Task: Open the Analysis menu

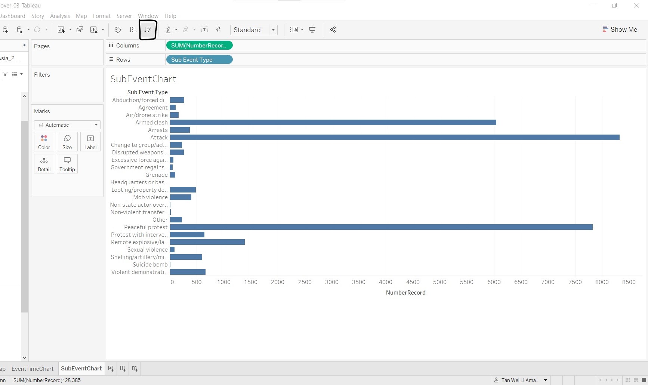Action: [x=60, y=16]
